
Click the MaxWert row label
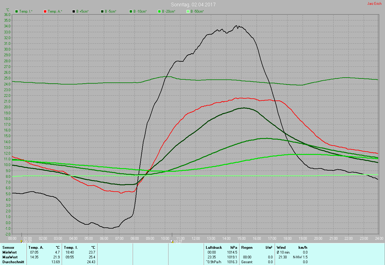[10, 257]
